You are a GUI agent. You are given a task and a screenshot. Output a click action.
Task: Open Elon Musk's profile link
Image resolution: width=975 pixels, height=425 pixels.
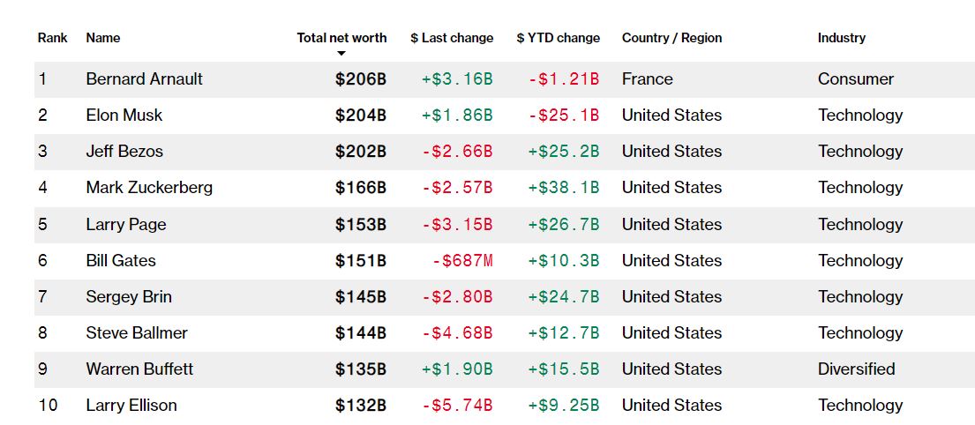pyautogui.click(x=124, y=116)
